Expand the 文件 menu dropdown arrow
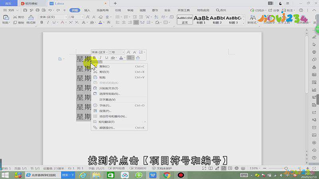 (x=17, y=10)
